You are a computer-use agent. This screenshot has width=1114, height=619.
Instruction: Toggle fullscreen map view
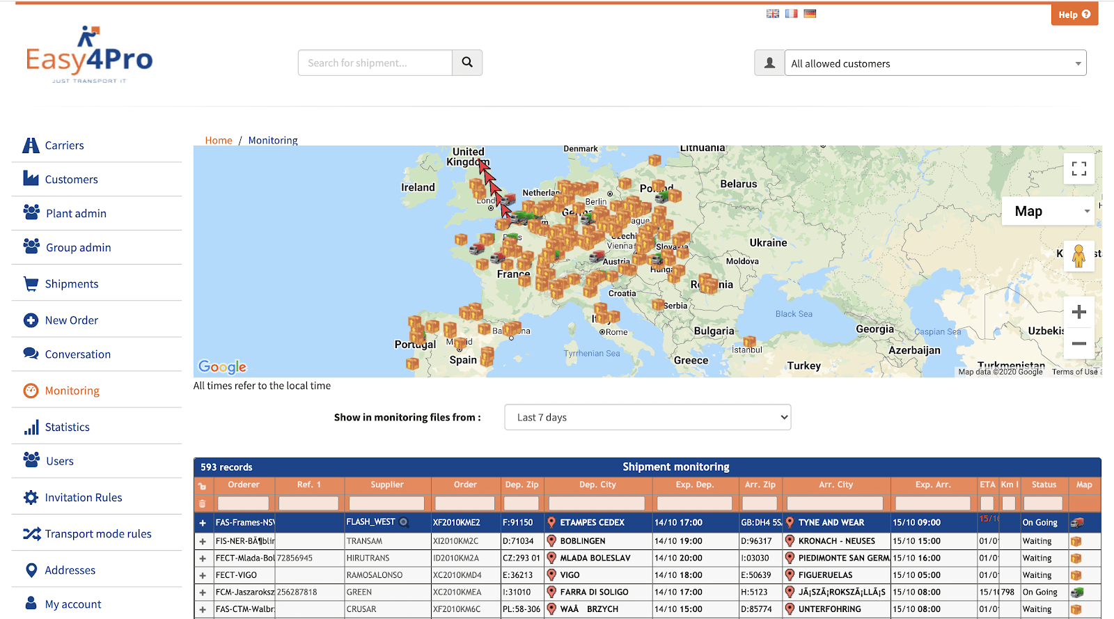(x=1078, y=169)
